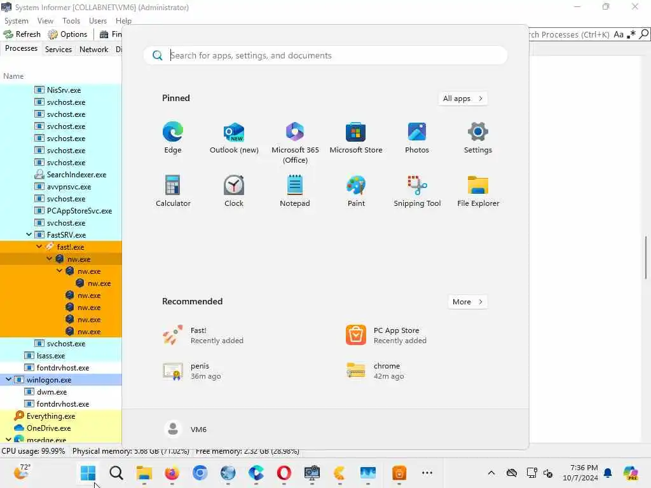Open taskbar Search magnifier icon
Screen dimensions: 651x488
pos(116,473)
